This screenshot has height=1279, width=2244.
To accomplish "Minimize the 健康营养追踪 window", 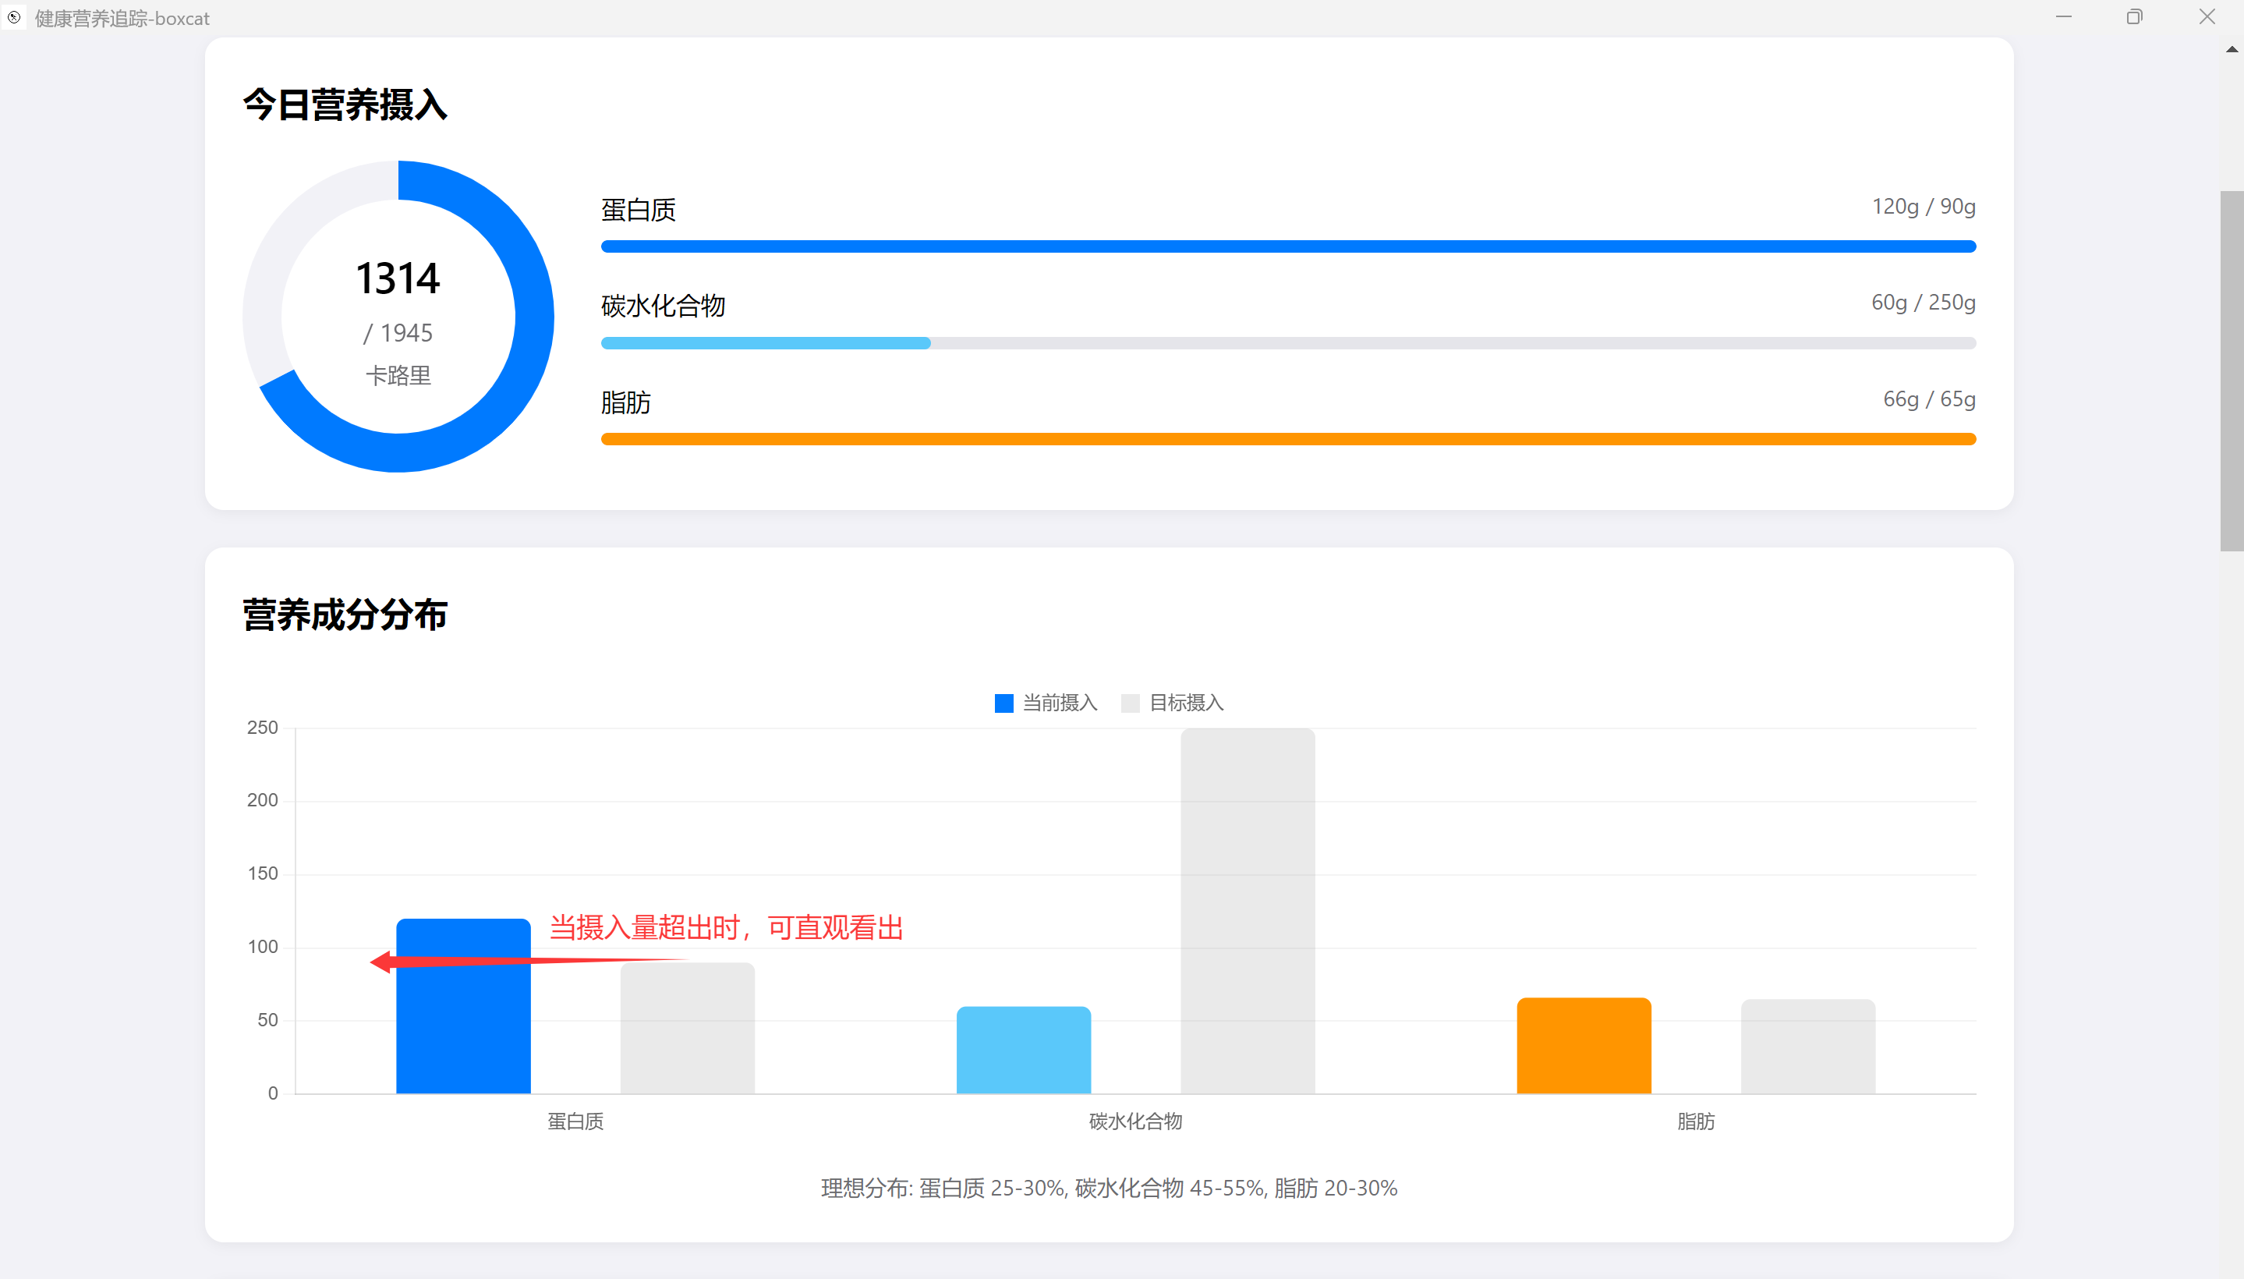I will click(x=2063, y=16).
